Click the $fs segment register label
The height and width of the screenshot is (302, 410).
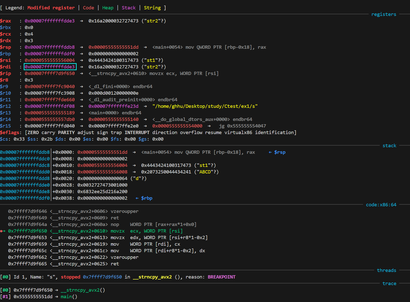pos(115,139)
